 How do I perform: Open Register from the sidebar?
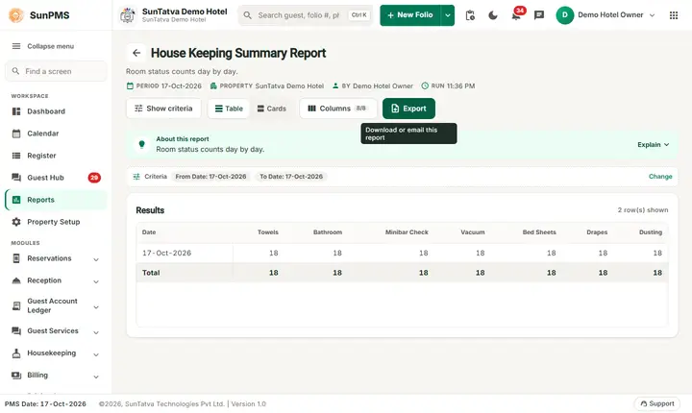click(56, 156)
